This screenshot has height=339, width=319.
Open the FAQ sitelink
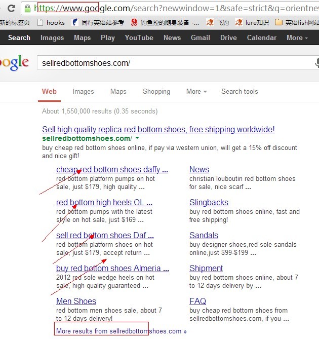pyautogui.click(x=197, y=301)
